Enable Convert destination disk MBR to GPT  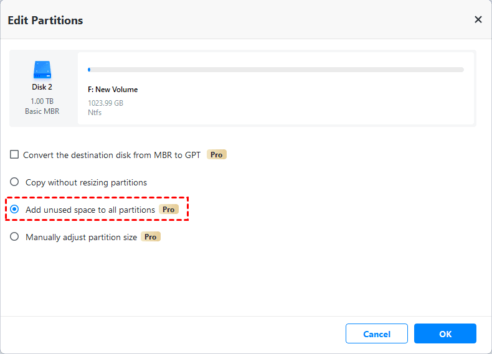tap(14, 154)
